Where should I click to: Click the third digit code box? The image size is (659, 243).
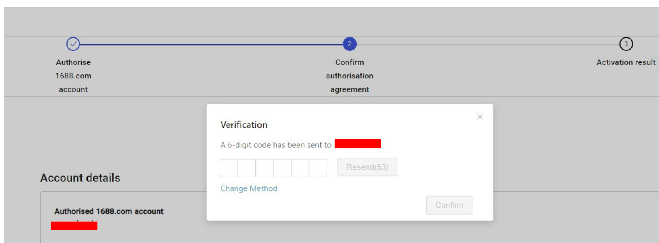(265, 168)
